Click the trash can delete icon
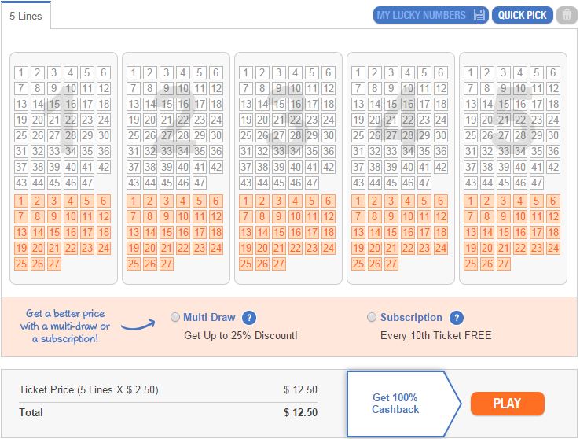580x439 pixels. 567,16
